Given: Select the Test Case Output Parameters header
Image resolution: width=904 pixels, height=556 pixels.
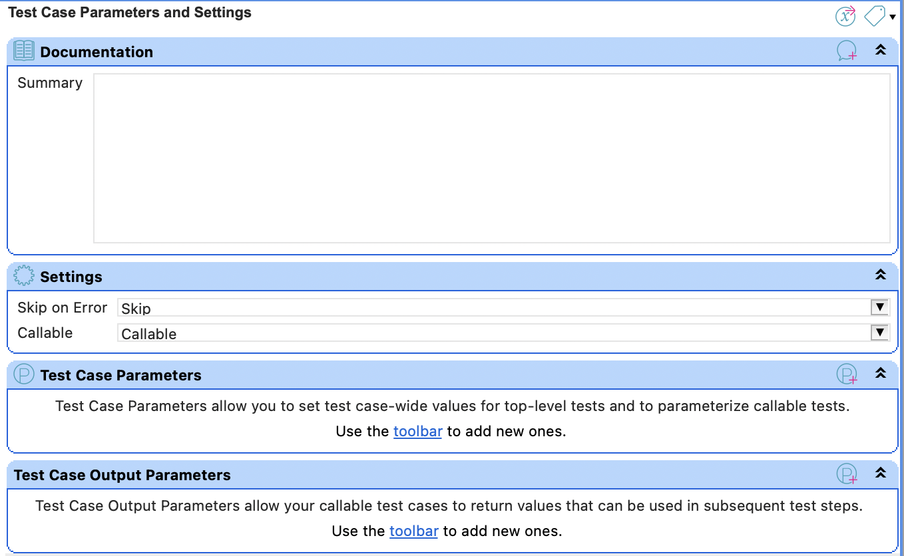Looking at the screenshot, I should click(x=122, y=475).
